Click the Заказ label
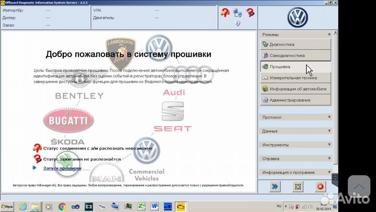Screen dimensions: 376x212 (8, 25)
